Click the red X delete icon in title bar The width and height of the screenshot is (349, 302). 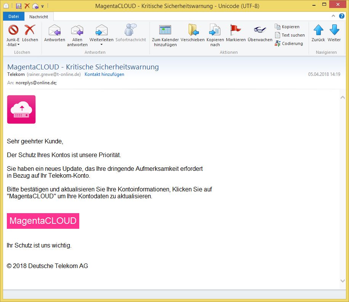click(x=27, y=6)
